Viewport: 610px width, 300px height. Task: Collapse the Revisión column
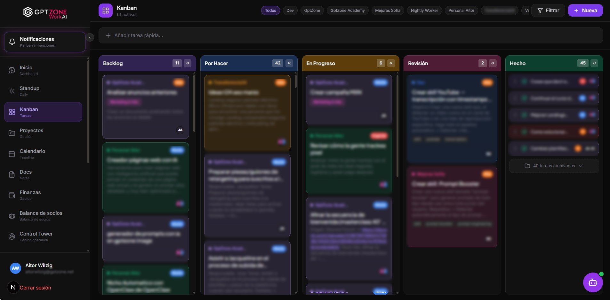493,63
